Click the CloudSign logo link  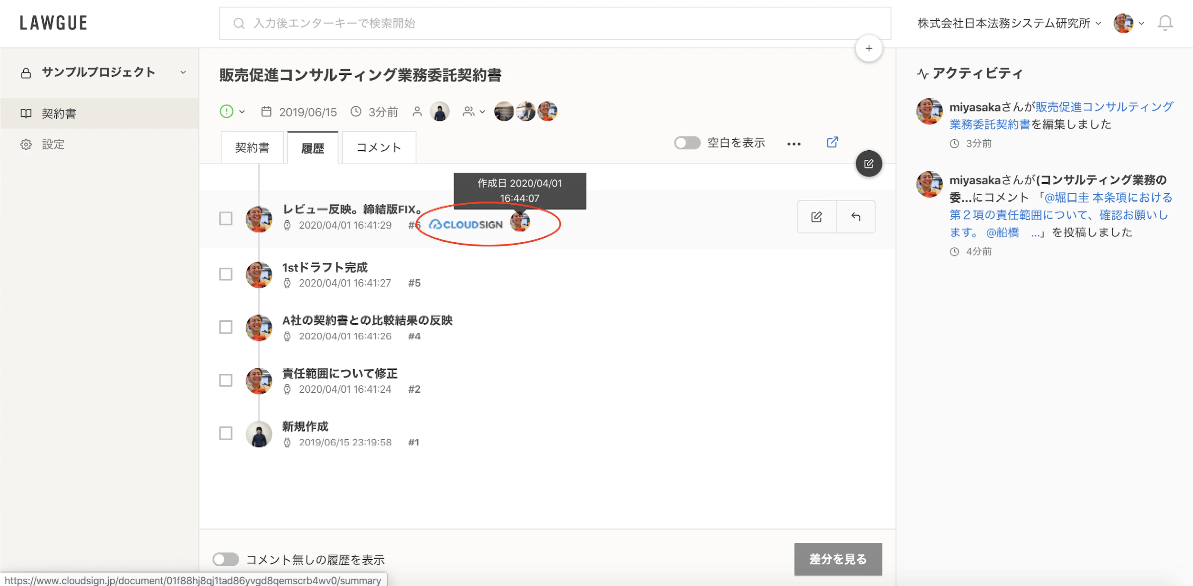tap(466, 225)
